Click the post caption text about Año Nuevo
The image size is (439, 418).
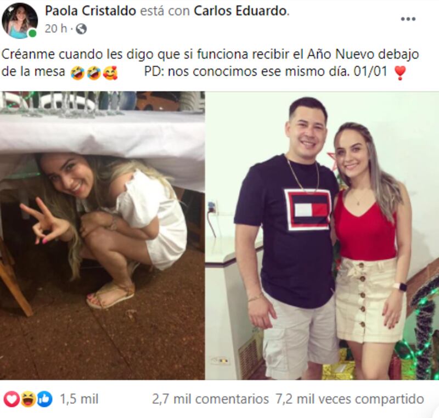[210, 63]
